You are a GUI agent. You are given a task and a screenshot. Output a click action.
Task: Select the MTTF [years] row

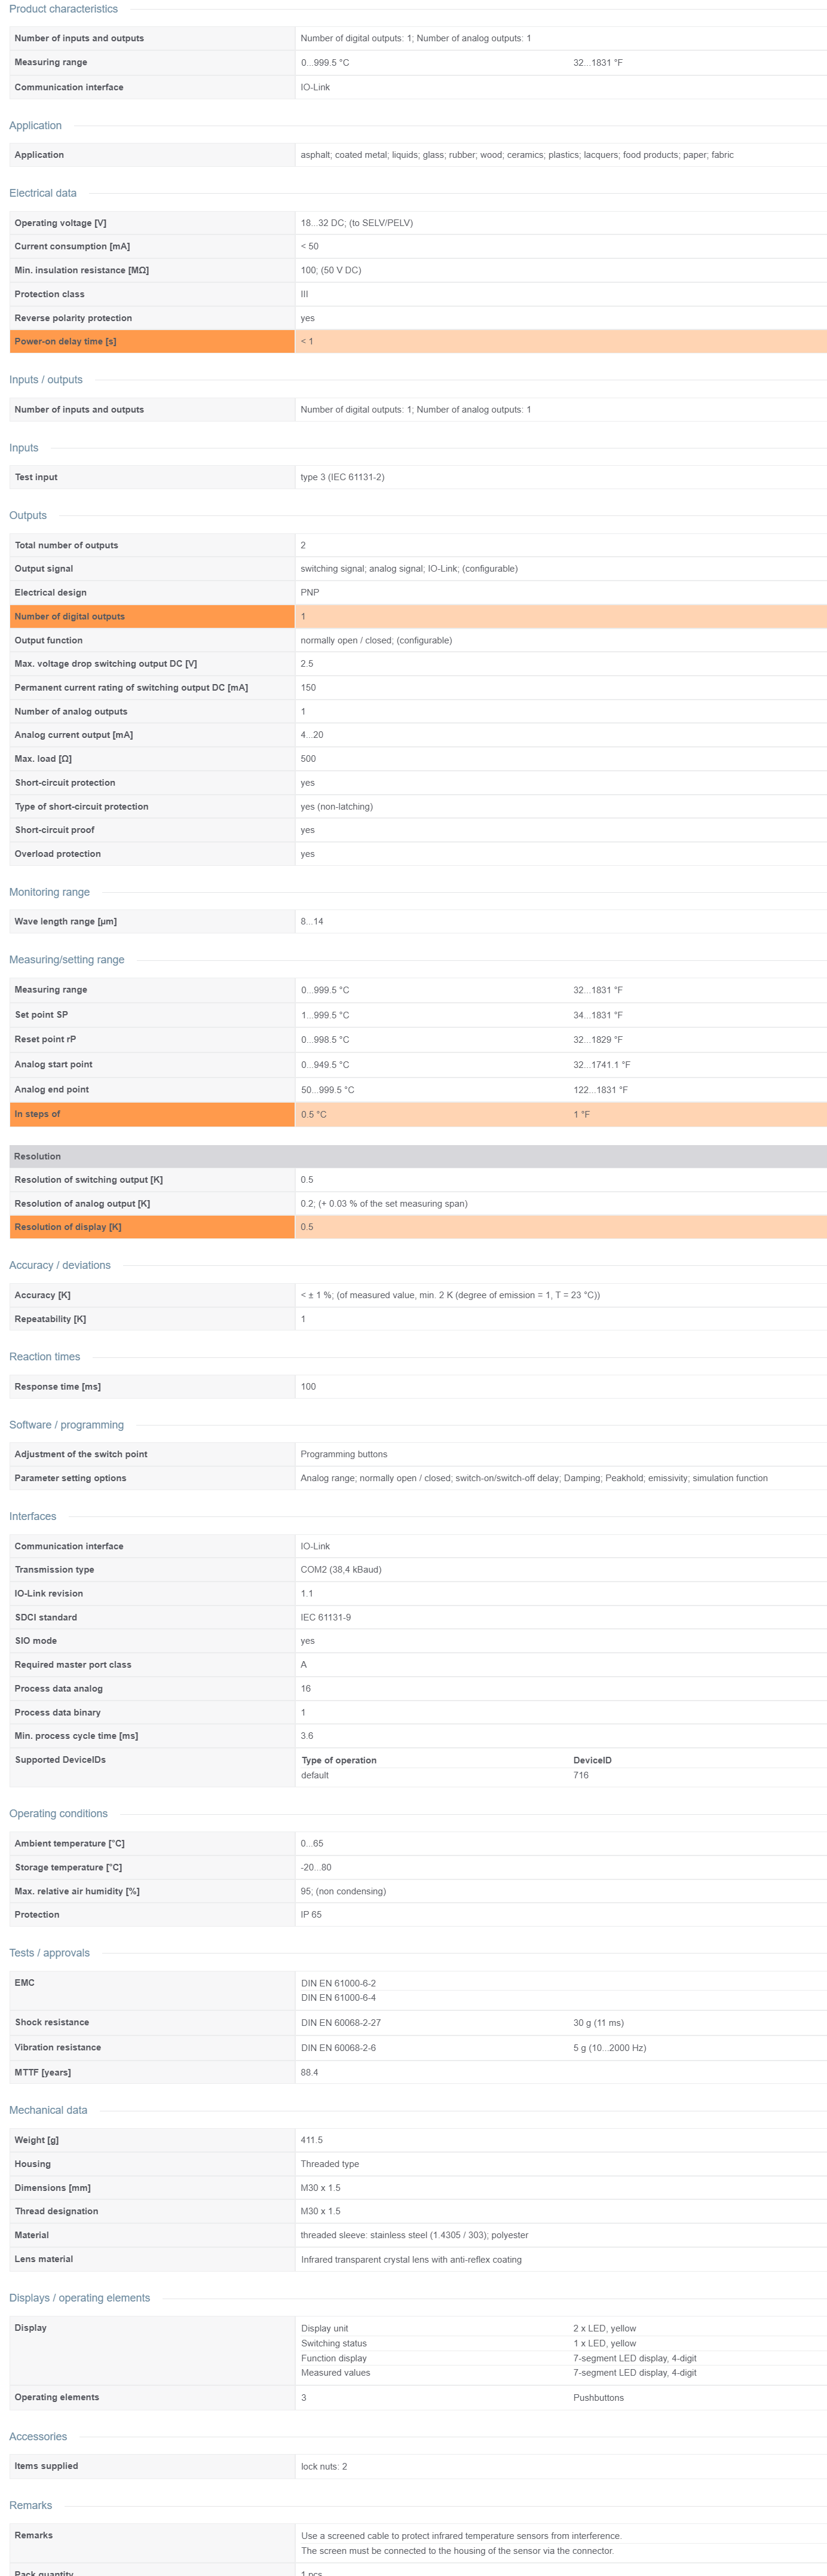coord(418,2072)
